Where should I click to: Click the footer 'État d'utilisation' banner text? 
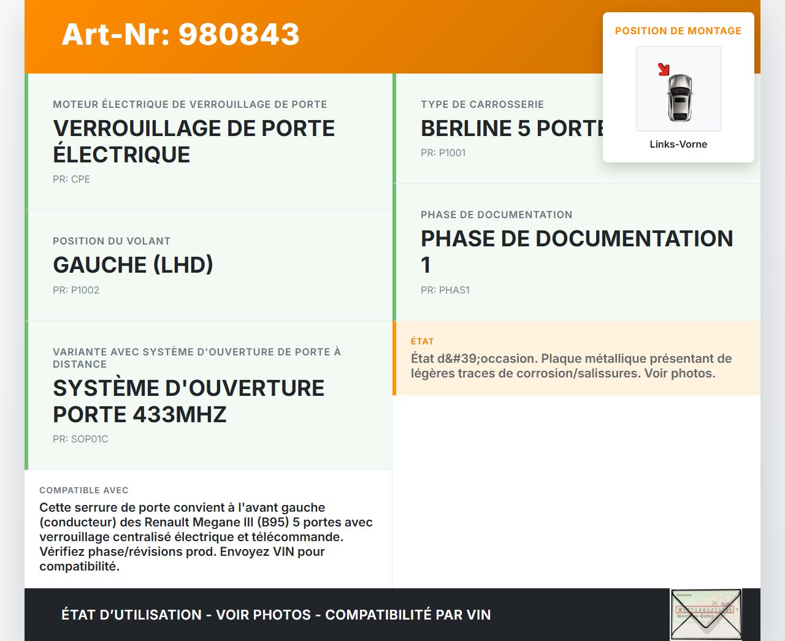point(276,615)
